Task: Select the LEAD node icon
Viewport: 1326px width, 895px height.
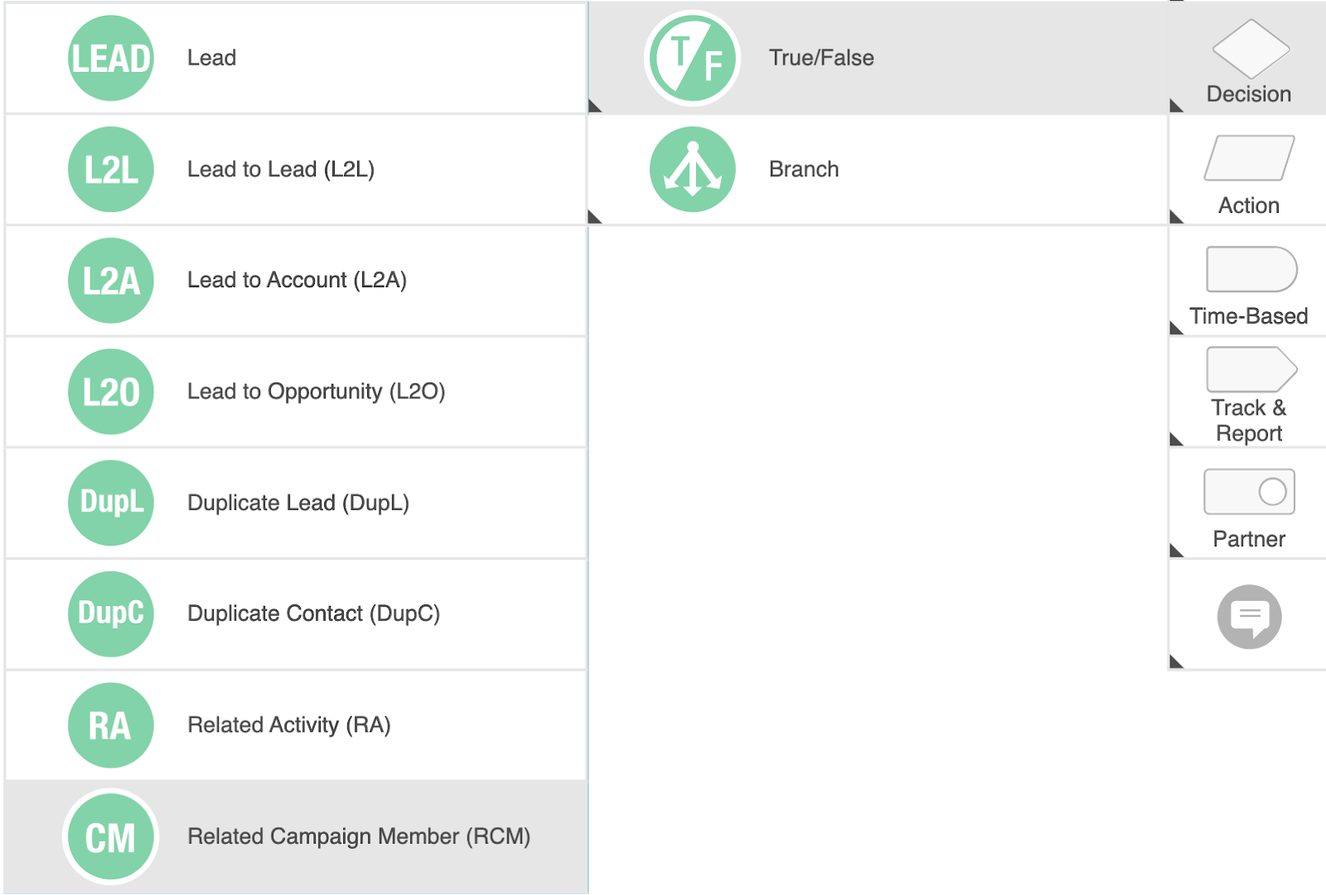Action: click(x=111, y=58)
